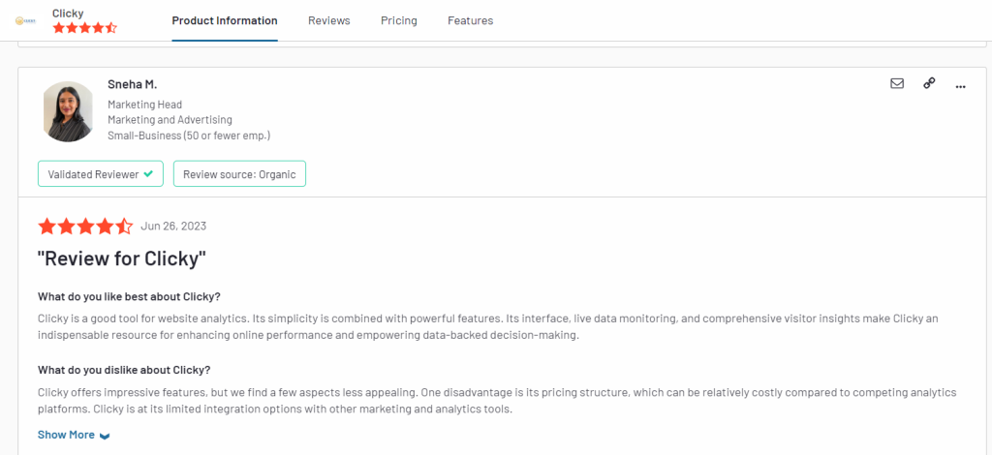Screen dimensions: 992x455
Task: Switch to the Reviews tab
Action: (329, 20)
